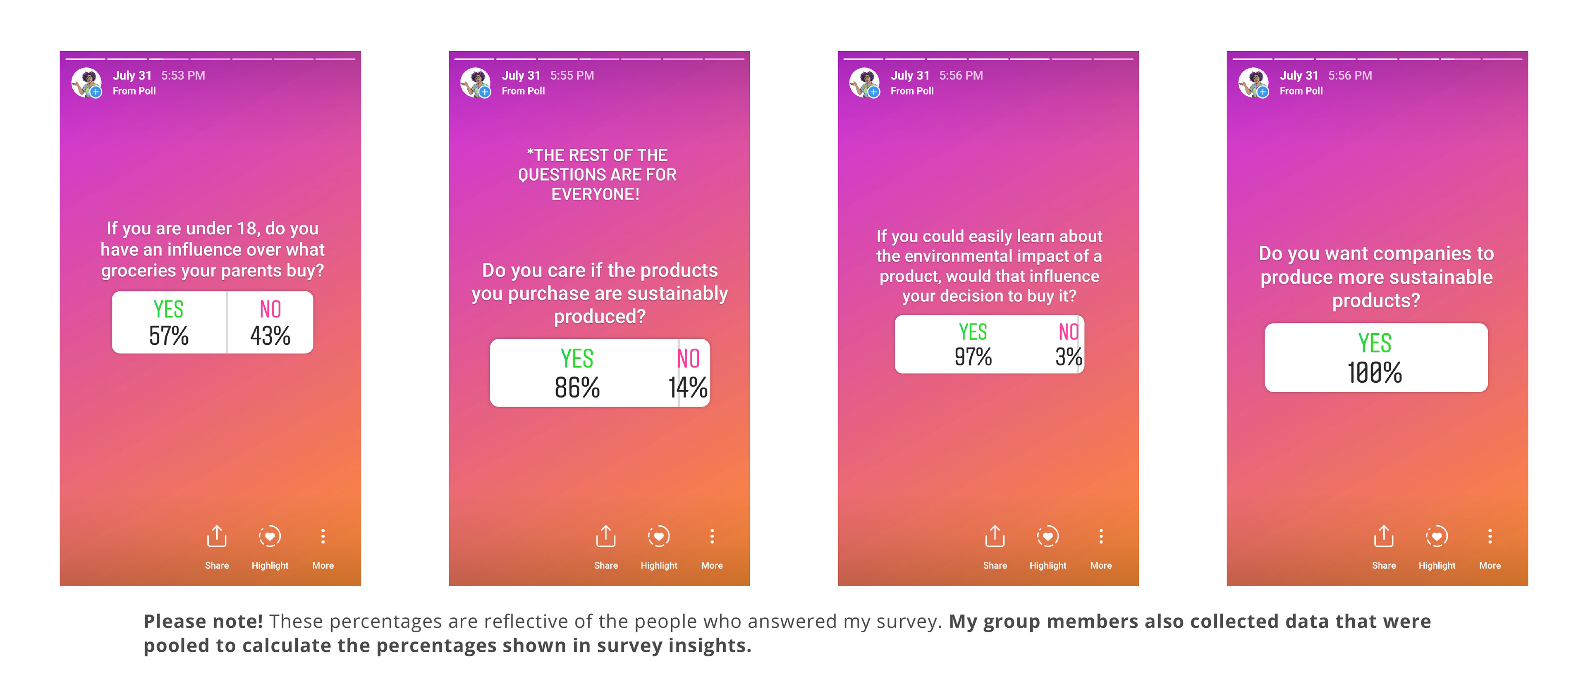Open More options on the 100% YES story

click(x=1490, y=536)
